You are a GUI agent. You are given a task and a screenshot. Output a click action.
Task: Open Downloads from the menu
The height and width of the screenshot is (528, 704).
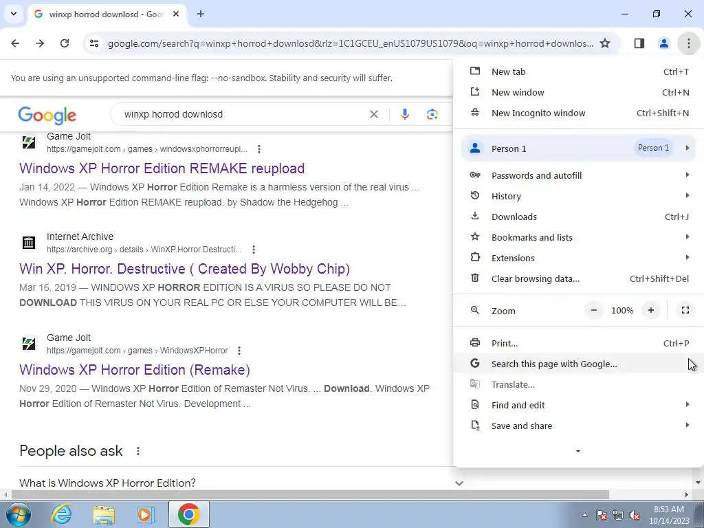pos(578,217)
